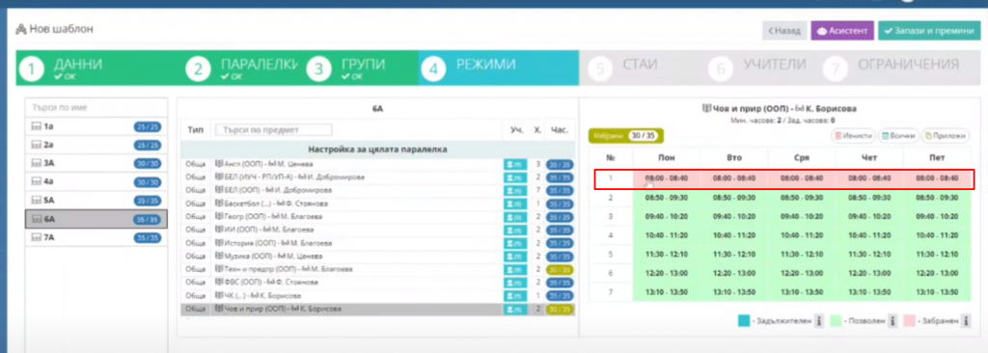Image resolution: width=988 pixels, height=353 pixels.
Task: Click info icon next to Задължителен legend
Action: click(818, 321)
